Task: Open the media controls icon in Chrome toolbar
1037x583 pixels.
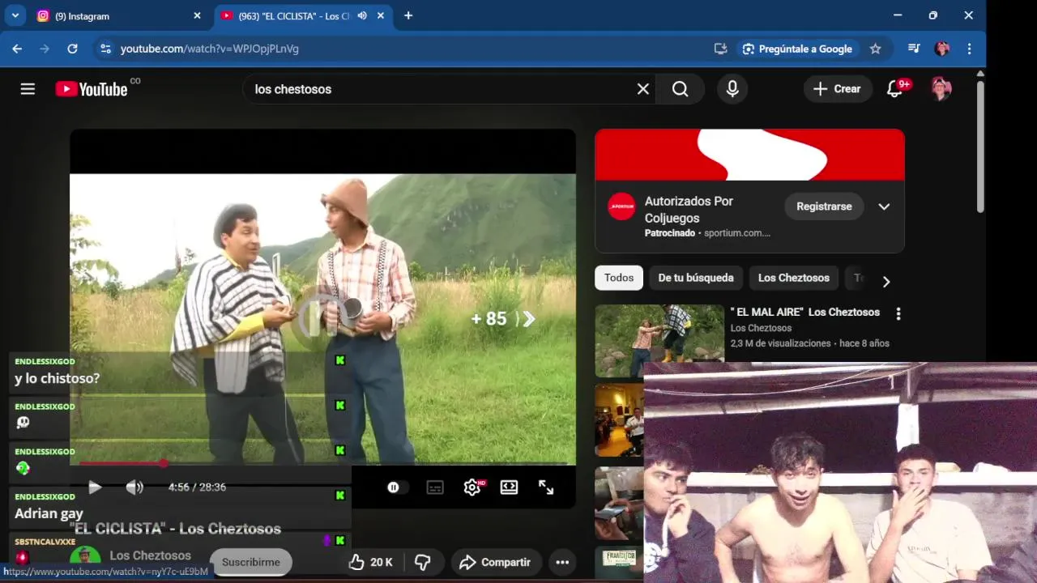Action: [914, 49]
